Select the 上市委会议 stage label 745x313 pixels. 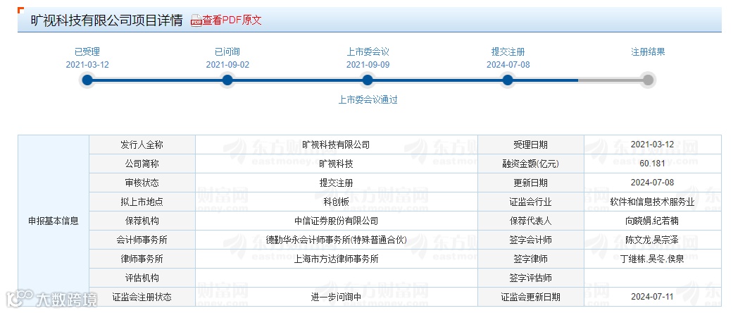click(x=368, y=52)
